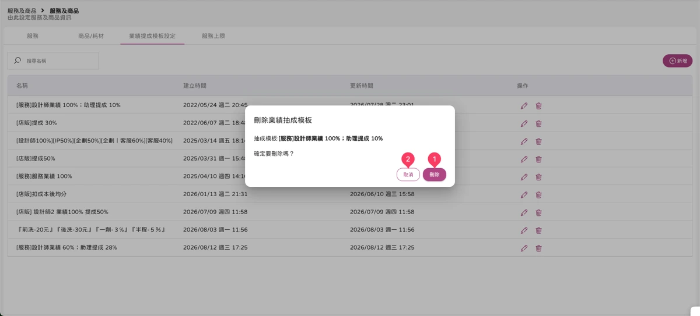Viewport: 700px width, 316px height.
Task: Edit the [設計師100%][IP50%] template row
Action: pyautogui.click(x=524, y=141)
